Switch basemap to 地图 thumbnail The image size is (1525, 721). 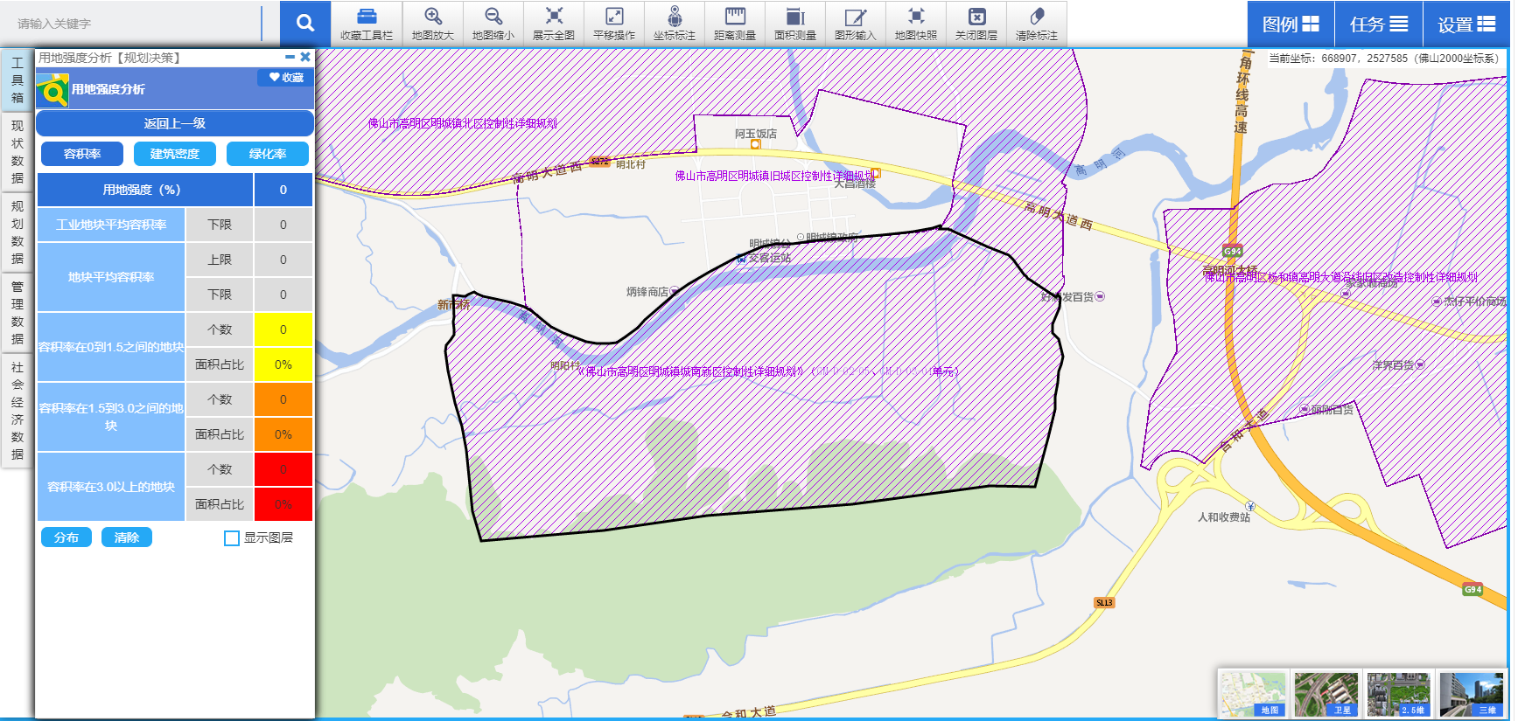1255,694
